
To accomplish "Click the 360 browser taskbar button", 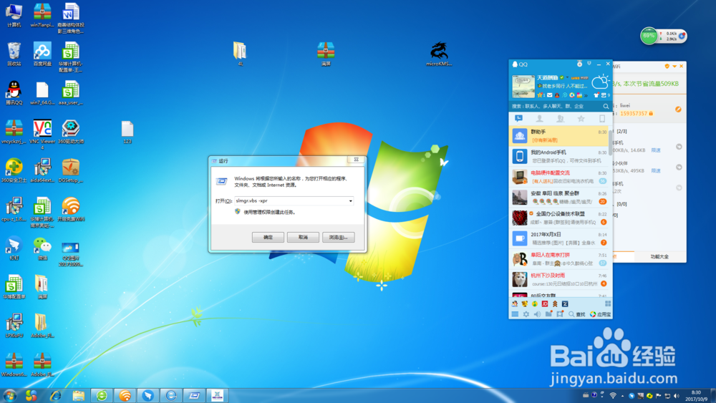I will [102, 395].
